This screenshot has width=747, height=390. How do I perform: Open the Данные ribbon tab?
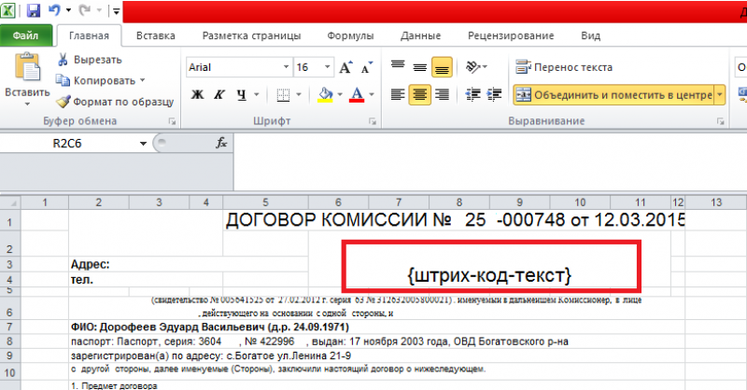420,35
